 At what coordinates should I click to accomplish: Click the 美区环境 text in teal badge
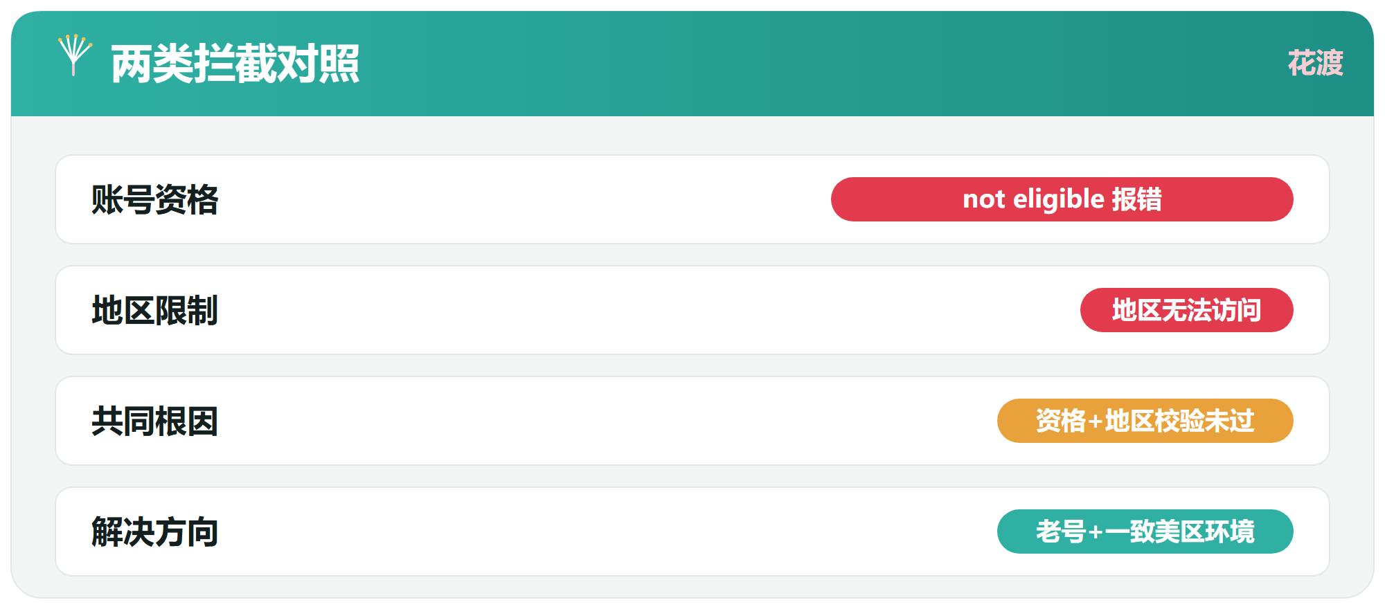(x=1204, y=531)
